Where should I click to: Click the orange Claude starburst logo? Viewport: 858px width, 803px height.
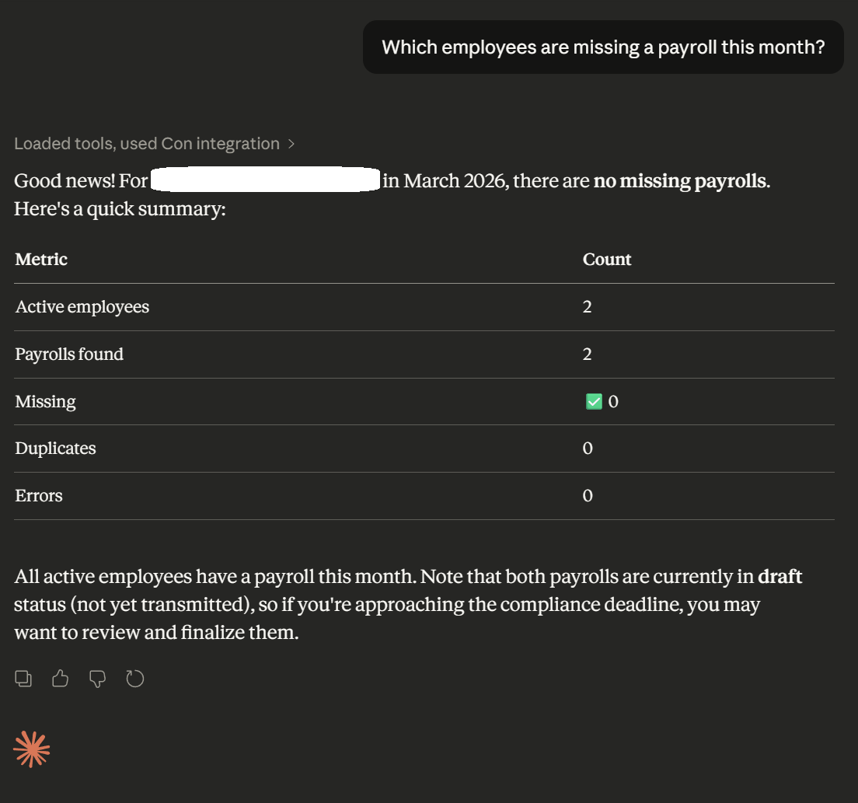(x=32, y=749)
